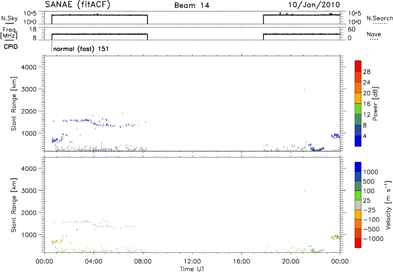Select the −1000 to −500 Velocity swatch
This screenshot has width=393, height=272.
pos(358,233)
